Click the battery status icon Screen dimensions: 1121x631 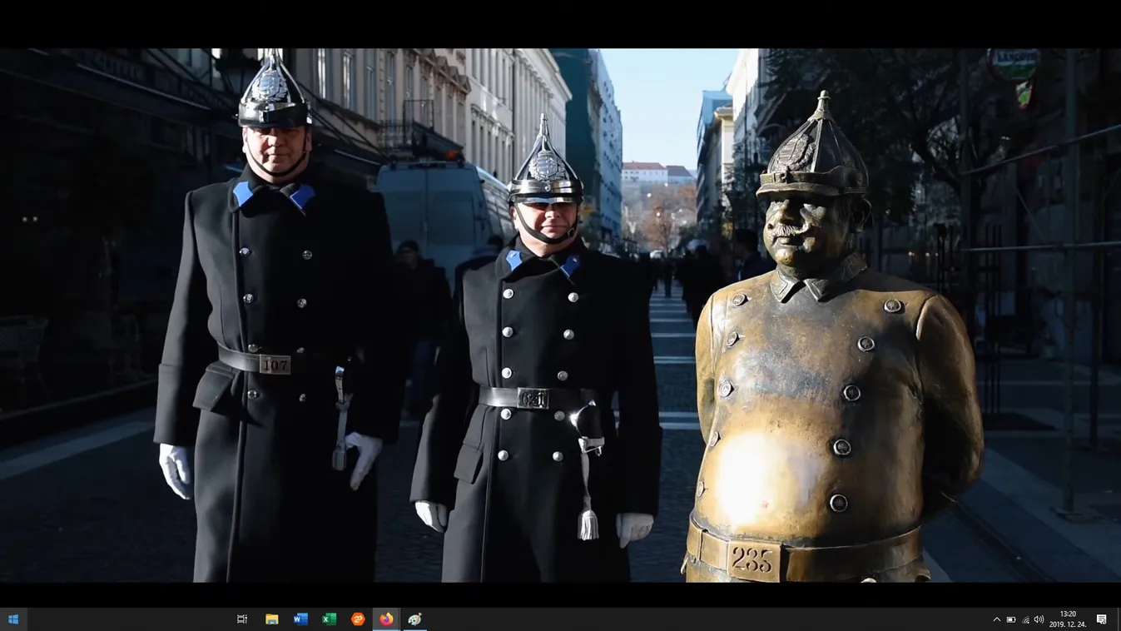coord(1010,619)
